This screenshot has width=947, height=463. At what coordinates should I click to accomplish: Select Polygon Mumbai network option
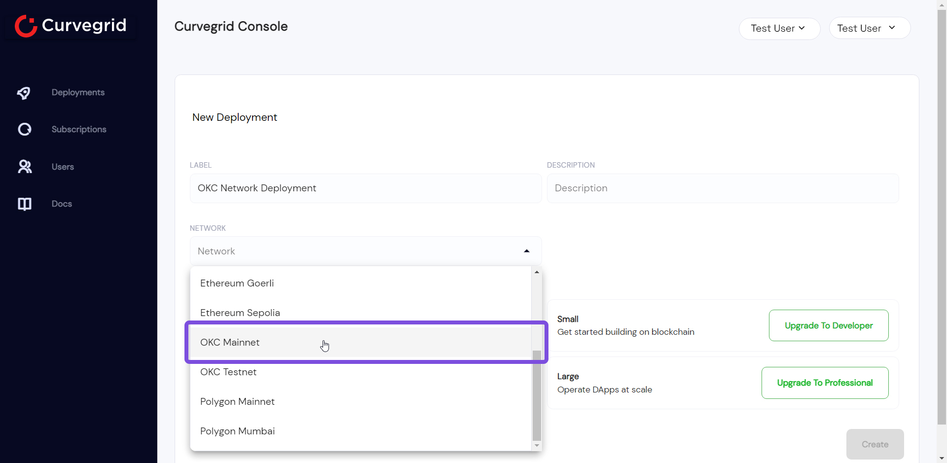point(237,431)
